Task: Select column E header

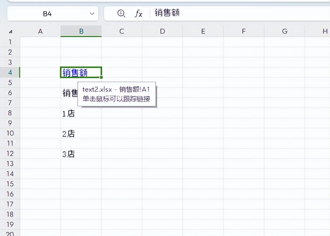Action: (x=203, y=31)
